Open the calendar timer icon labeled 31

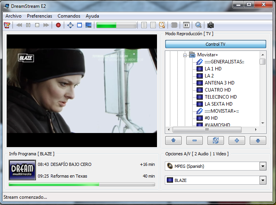pos(186,25)
